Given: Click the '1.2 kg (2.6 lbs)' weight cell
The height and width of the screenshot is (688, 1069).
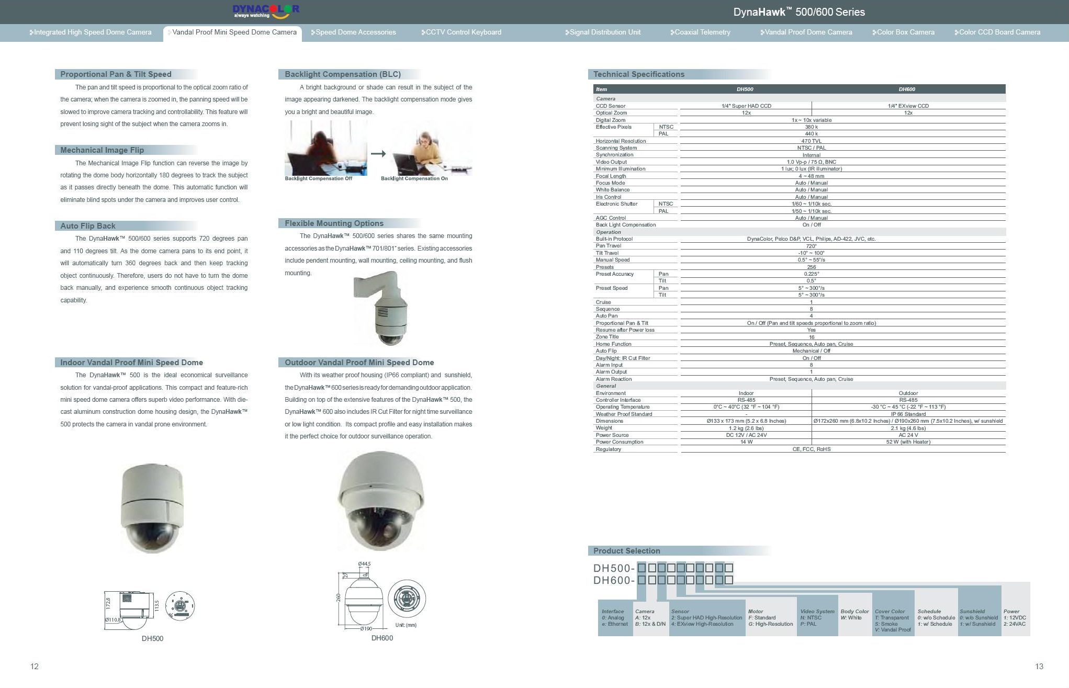Looking at the screenshot, I should tap(746, 428).
